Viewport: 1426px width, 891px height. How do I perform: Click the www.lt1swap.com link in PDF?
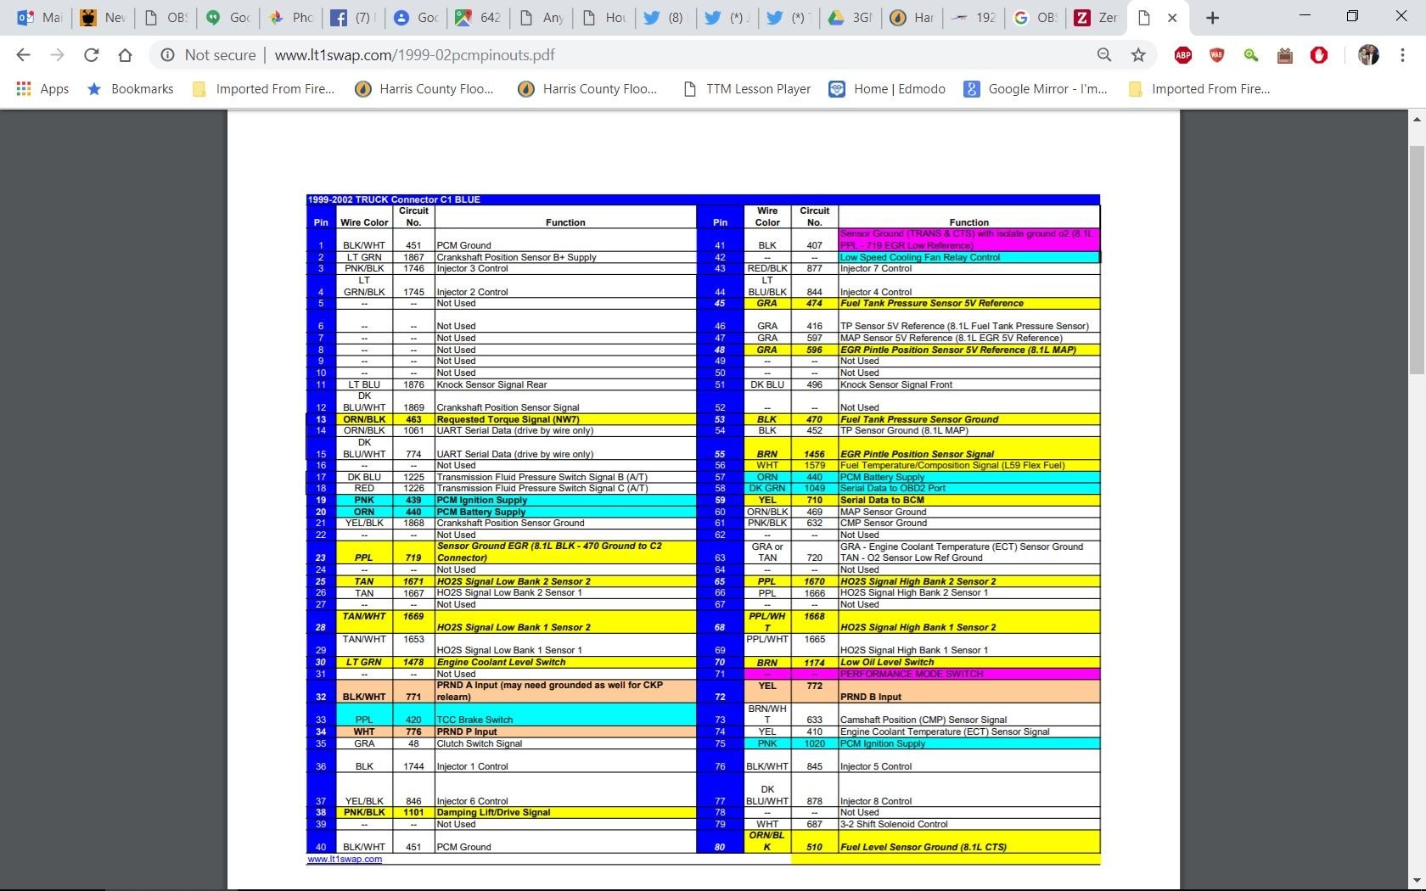345,860
